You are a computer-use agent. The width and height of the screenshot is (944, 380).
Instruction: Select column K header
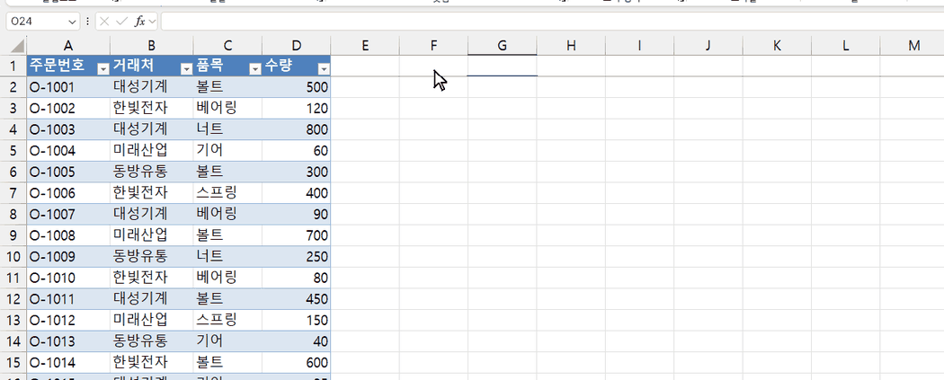(777, 45)
